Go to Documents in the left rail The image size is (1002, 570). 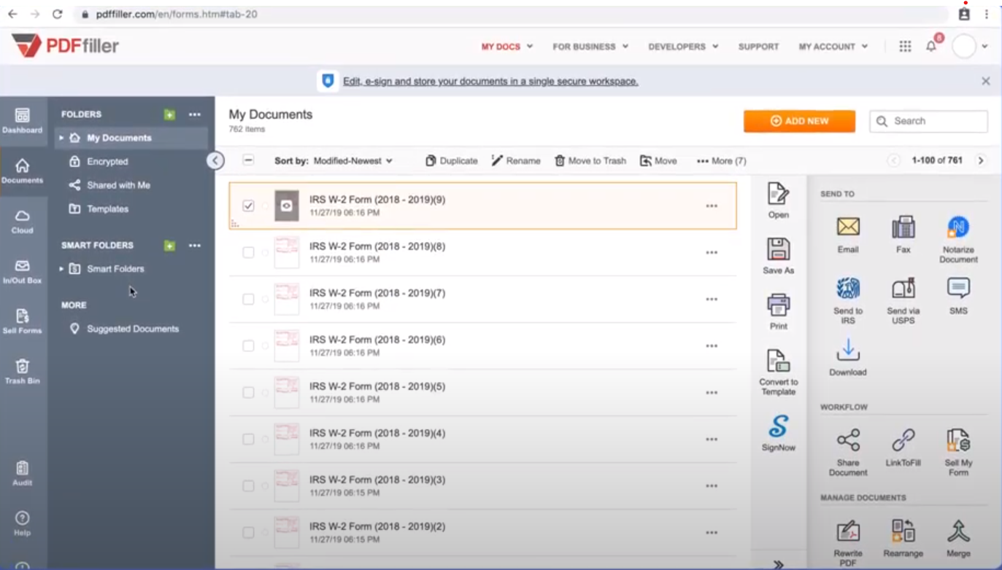[22, 171]
